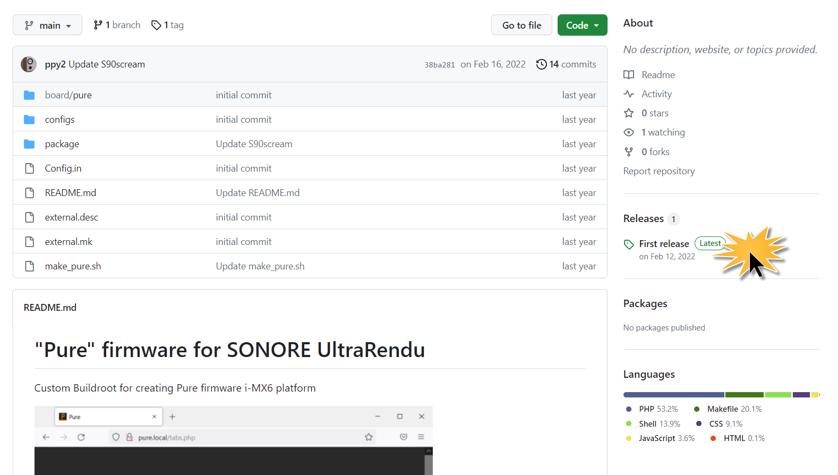Click the Activity pulse icon
The width and height of the screenshot is (838, 475).
tap(629, 94)
